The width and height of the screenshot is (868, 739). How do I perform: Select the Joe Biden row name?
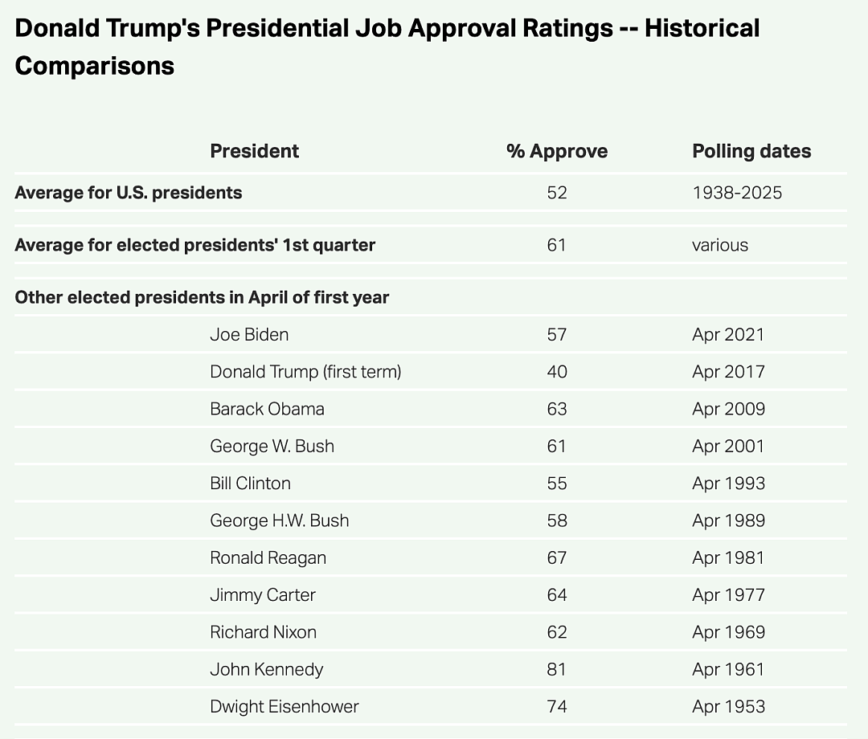click(249, 335)
